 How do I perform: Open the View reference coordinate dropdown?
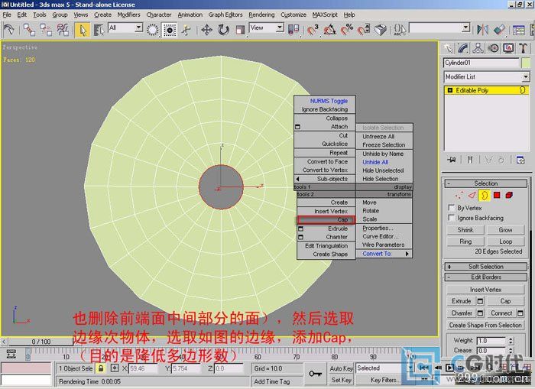click(280, 28)
